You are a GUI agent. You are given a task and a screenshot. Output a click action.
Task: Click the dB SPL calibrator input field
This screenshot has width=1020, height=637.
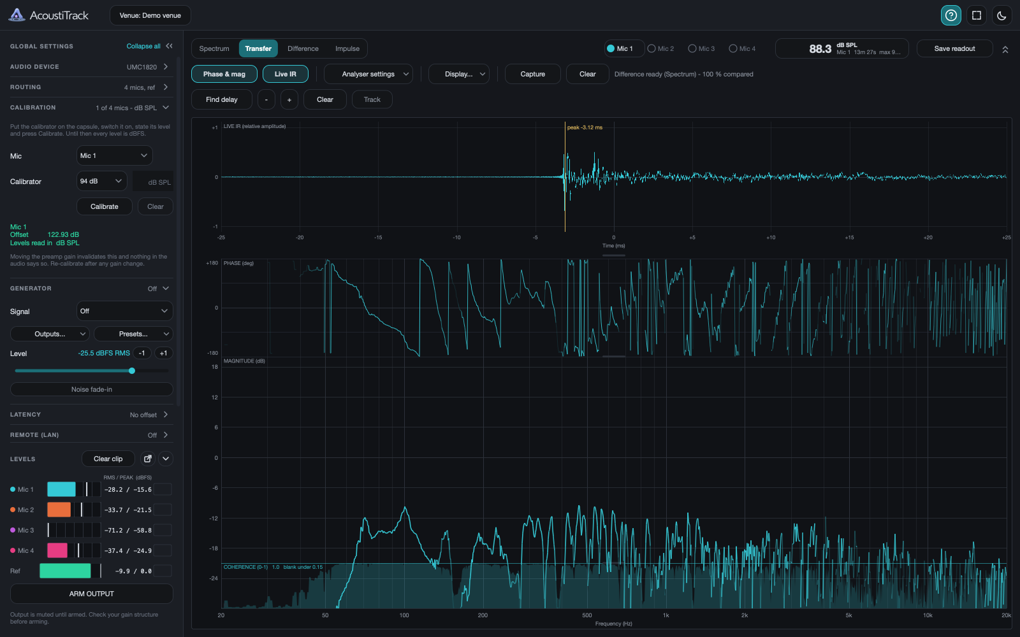[153, 182]
